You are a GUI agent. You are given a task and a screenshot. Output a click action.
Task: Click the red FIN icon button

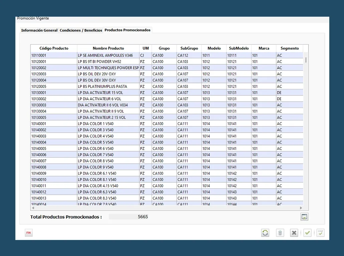click(x=28, y=233)
